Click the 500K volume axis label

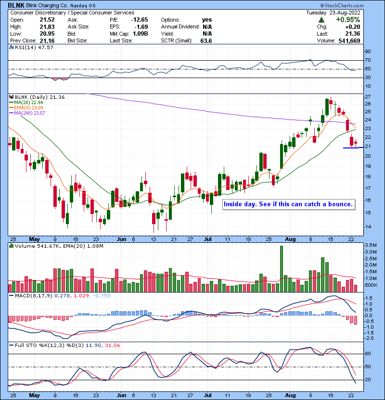[x=371, y=285]
